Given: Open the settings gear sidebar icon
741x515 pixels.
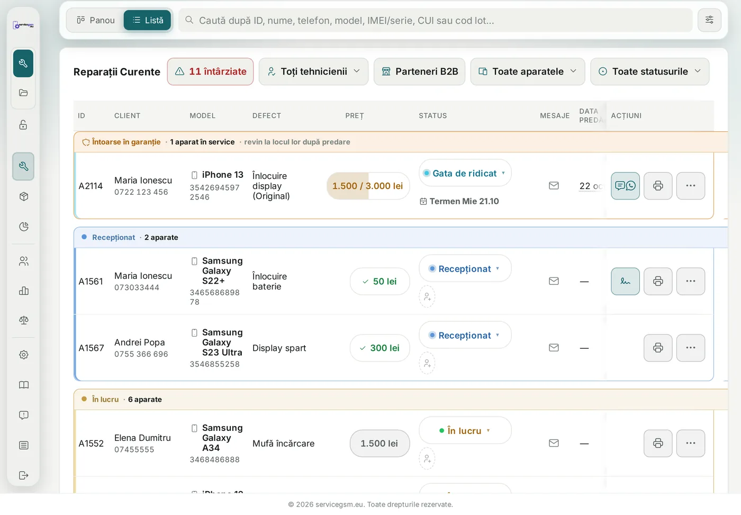Looking at the screenshot, I should 23,355.
